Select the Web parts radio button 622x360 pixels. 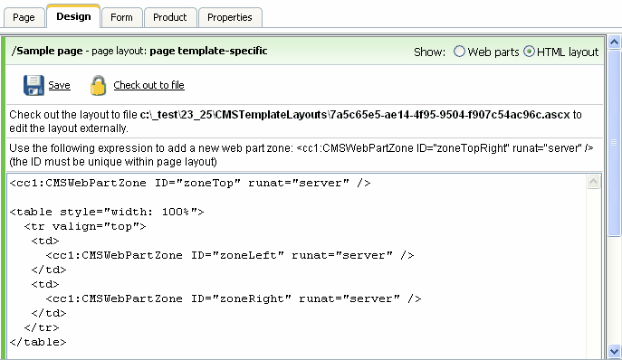tap(459, 52)
